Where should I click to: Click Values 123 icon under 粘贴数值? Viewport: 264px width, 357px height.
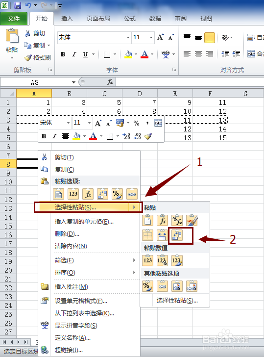tap(147, 260)
